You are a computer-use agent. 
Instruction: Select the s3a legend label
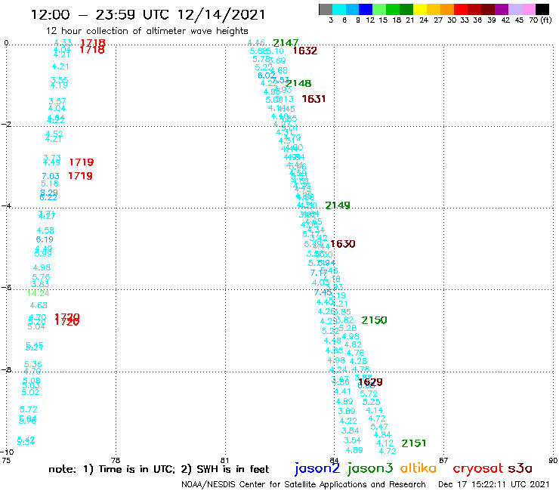520,468
